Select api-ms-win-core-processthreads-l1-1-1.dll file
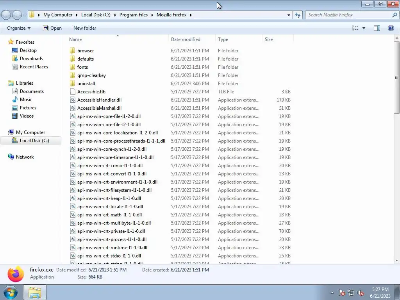400x300 pixels. click(x=121, y=141)
